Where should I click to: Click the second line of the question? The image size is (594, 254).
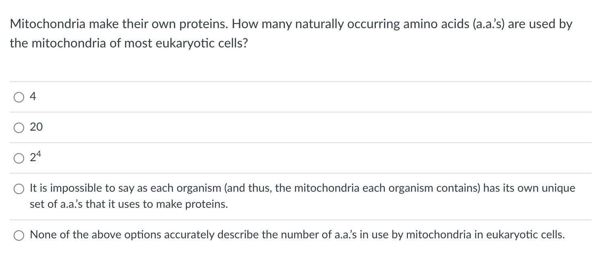[129, 43]
